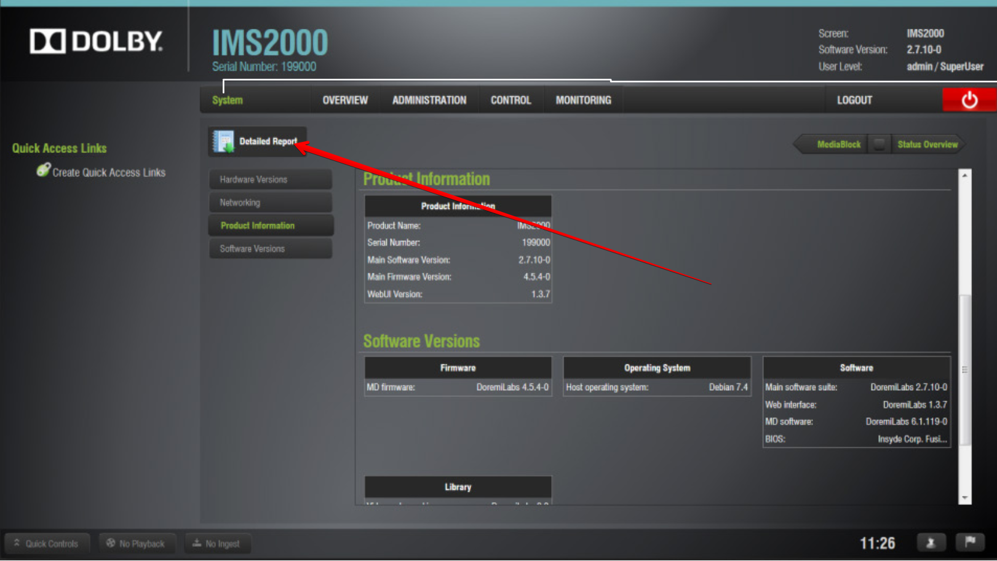Click the red power button

(x=969, y=100)
